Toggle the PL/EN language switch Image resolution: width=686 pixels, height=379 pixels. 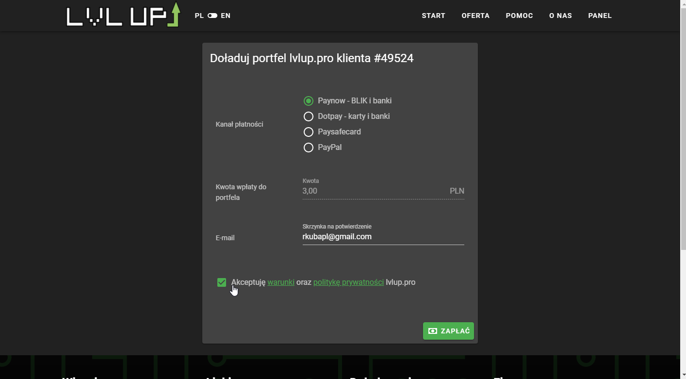pos(212,16)
